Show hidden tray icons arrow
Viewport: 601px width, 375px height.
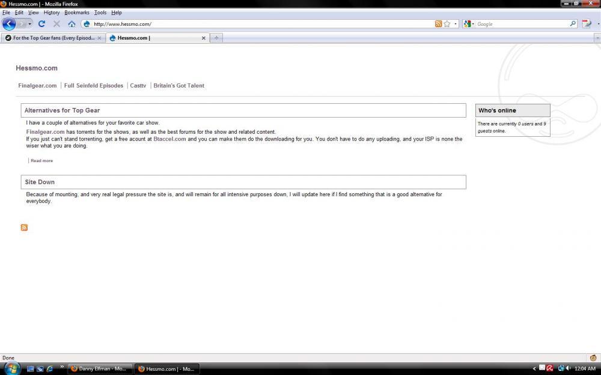[x=534, y=369]
